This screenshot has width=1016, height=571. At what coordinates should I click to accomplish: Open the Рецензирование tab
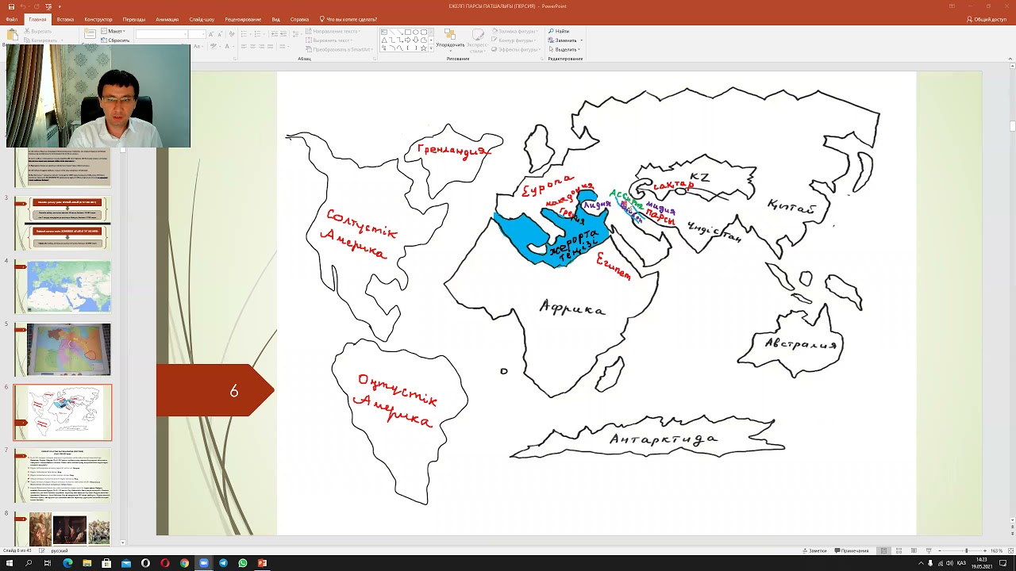point(243,19)
